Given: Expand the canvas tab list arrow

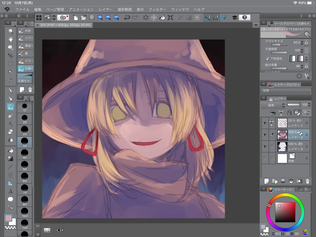Looking at the screenshot, I should click(x=255, y=24).
